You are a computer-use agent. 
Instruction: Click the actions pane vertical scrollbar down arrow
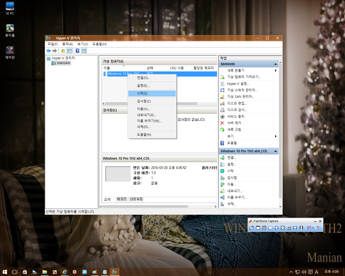click(x=280, y=207)
